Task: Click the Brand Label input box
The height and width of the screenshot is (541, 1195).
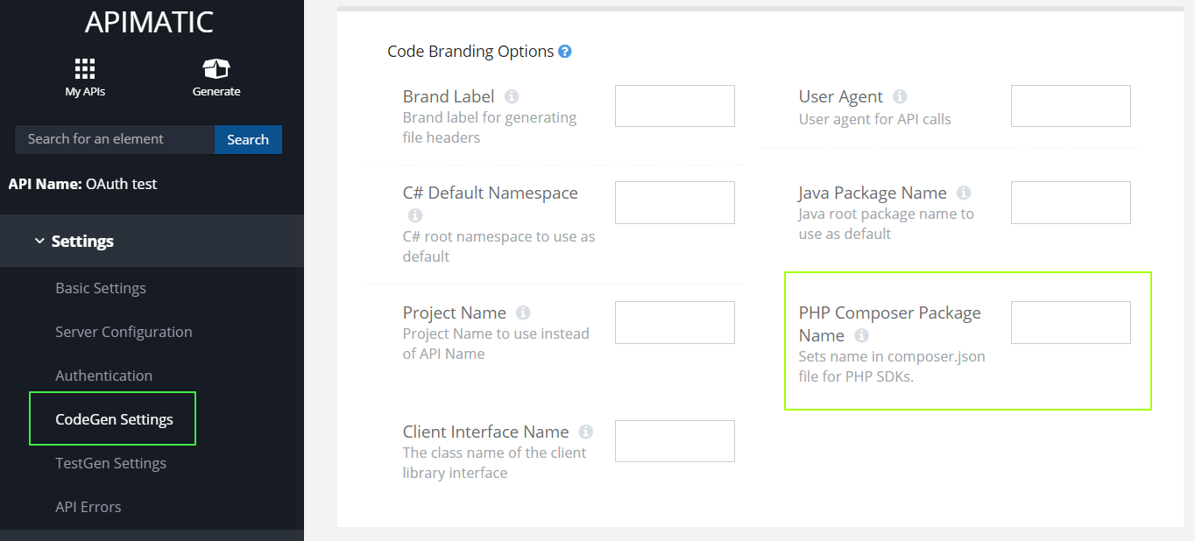Action: pyautogui.click(x=675, y=106)
